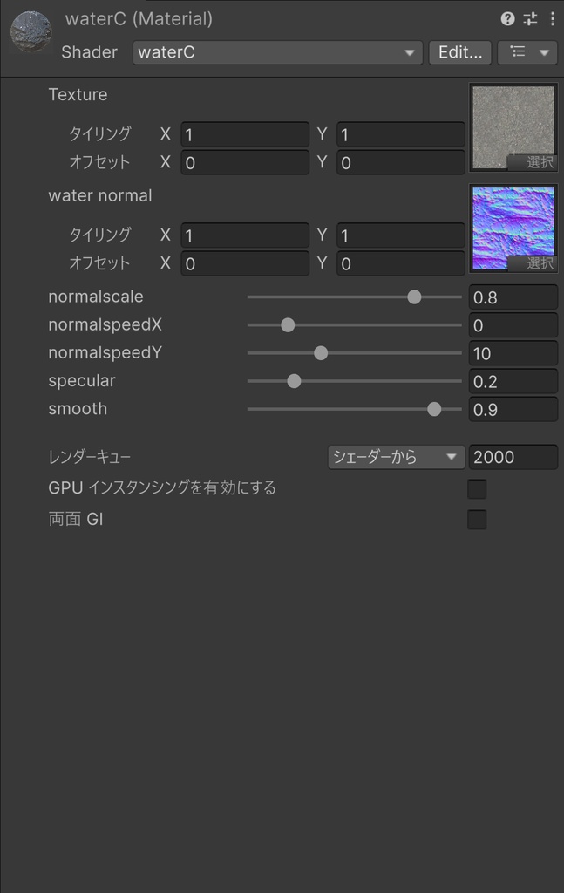Open the dropdown arrow next to list icon

click(542, 52)
